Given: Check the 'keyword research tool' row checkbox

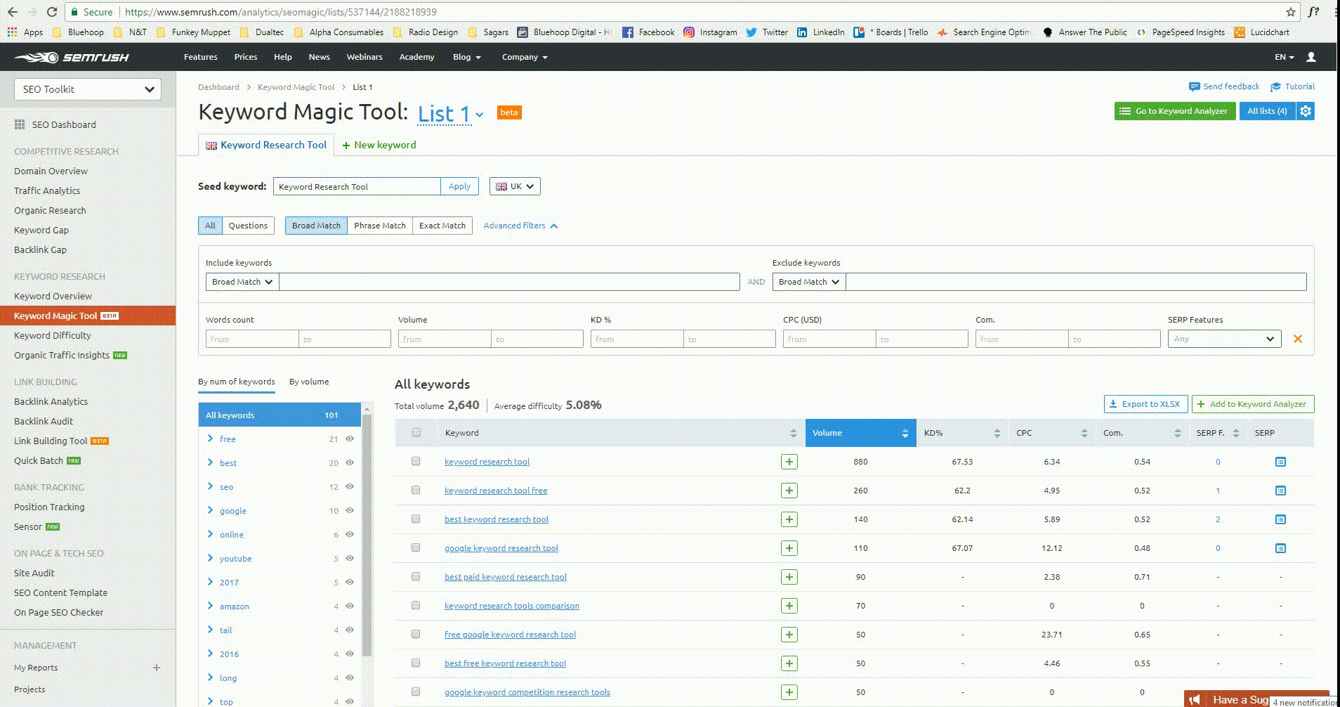Looking at the screenshot, I should pos(416,462).
